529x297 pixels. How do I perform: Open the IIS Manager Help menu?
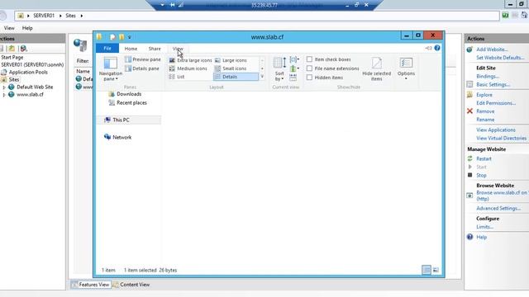click(x=27, y=28)
